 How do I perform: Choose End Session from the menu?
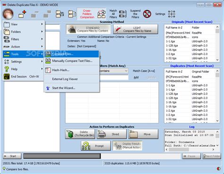pyautogui.click(x=23, y=77)
